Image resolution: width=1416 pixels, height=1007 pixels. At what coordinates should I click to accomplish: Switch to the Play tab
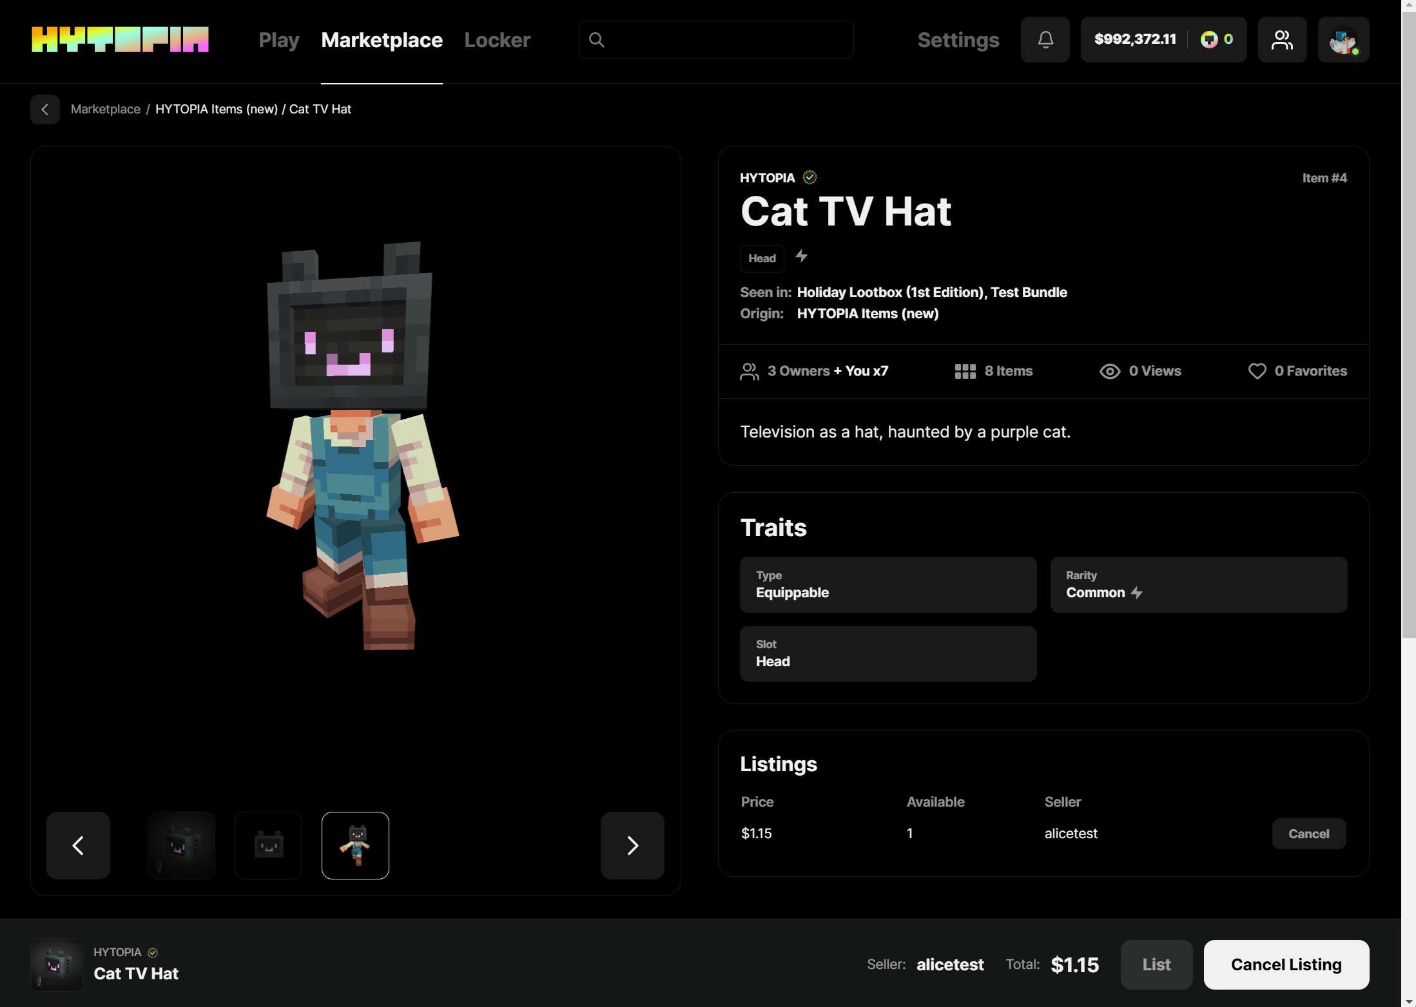(278, 40)
